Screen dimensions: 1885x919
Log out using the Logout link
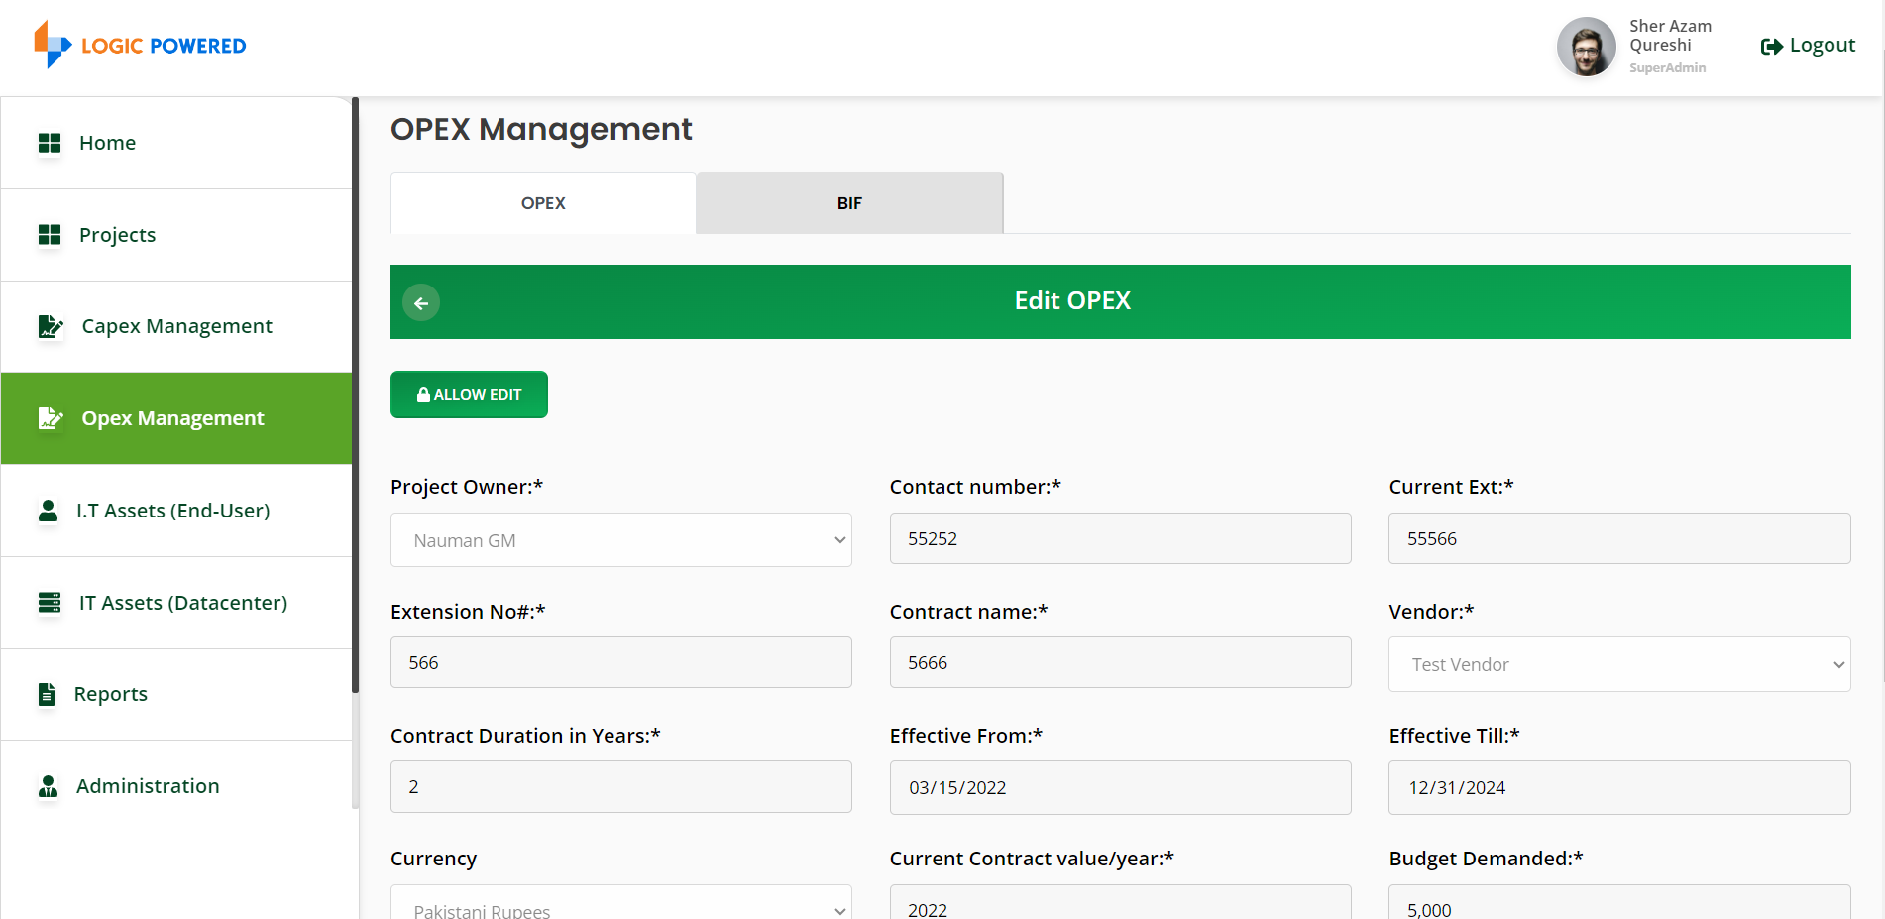pyautogui.click(x=1808, y=46)
